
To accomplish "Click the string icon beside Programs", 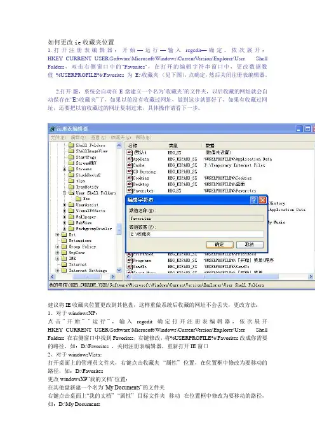I will [130, 260].
